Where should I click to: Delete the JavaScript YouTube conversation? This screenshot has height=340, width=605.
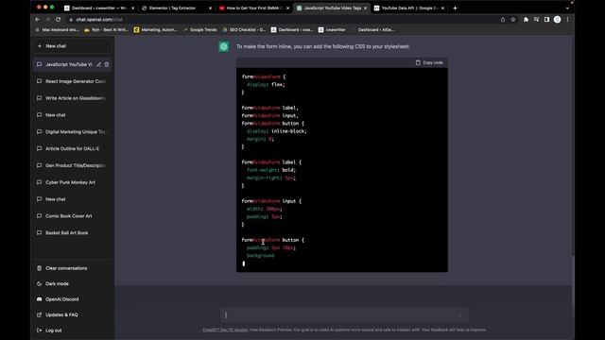click(x=107, y=64)
